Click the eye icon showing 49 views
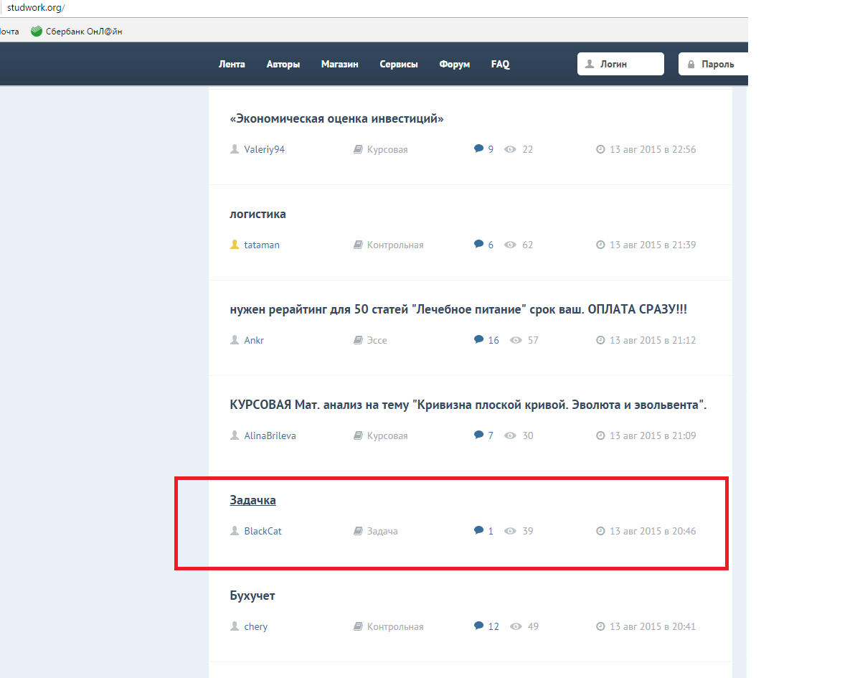 [x=516, y=626]
